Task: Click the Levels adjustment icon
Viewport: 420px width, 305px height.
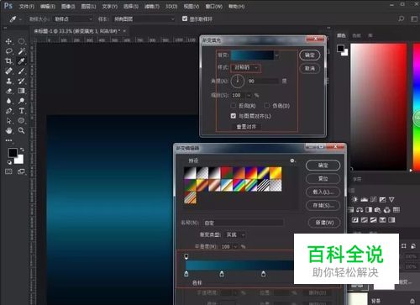Action: click(x=364, y=199)
